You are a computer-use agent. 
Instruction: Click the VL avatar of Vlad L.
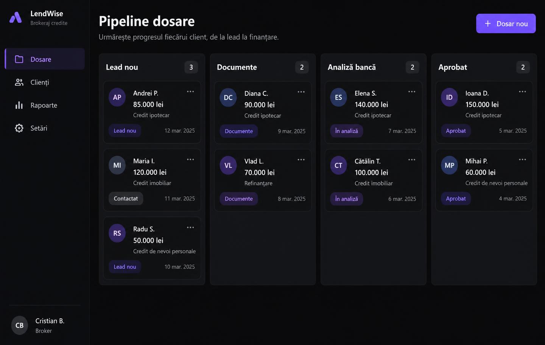click(228, 166)
